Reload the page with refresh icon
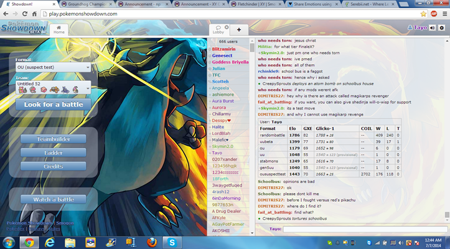Screen dimensions: 450x249 (25, 14)
